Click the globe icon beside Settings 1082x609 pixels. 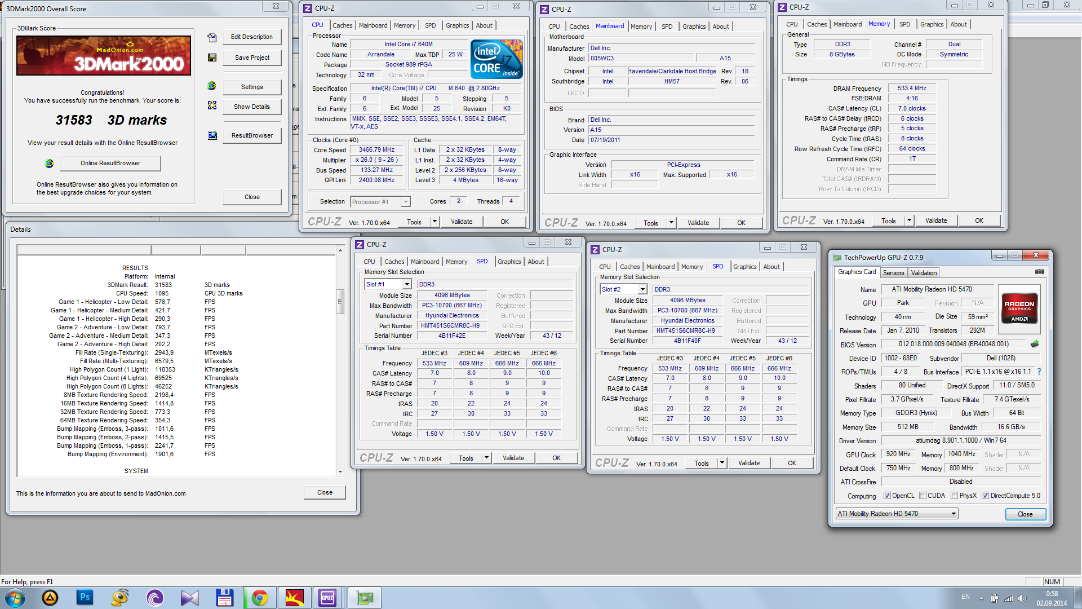[x=212, y=86]
